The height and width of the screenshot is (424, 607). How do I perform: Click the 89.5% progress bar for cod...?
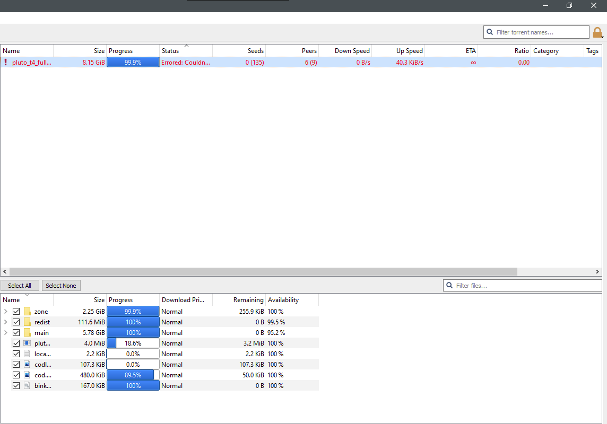(x=133, y=375)
